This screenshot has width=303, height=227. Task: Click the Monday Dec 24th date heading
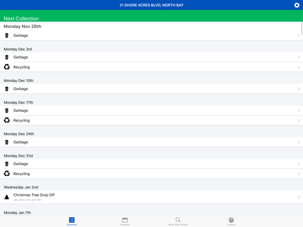coord(19,134)
